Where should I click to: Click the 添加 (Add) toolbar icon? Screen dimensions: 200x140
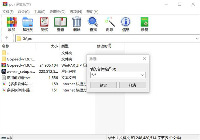coord(12,22)
